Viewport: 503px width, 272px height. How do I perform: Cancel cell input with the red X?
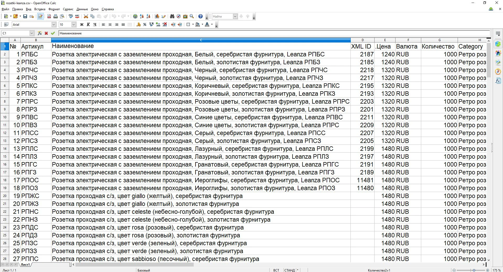click(46, 33)
